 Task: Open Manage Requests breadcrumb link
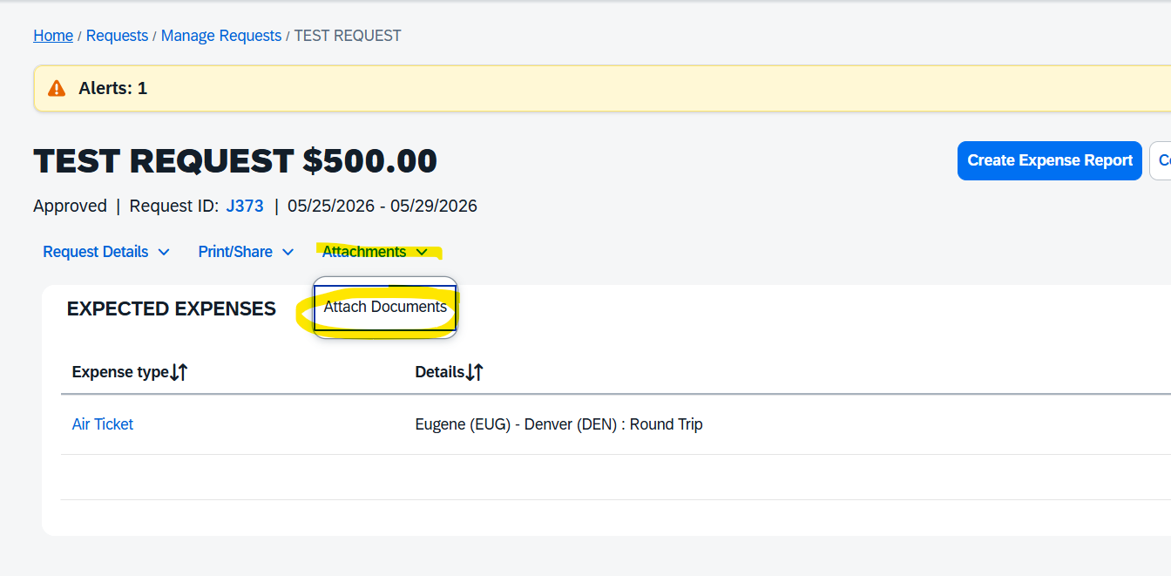pos(221,36)
